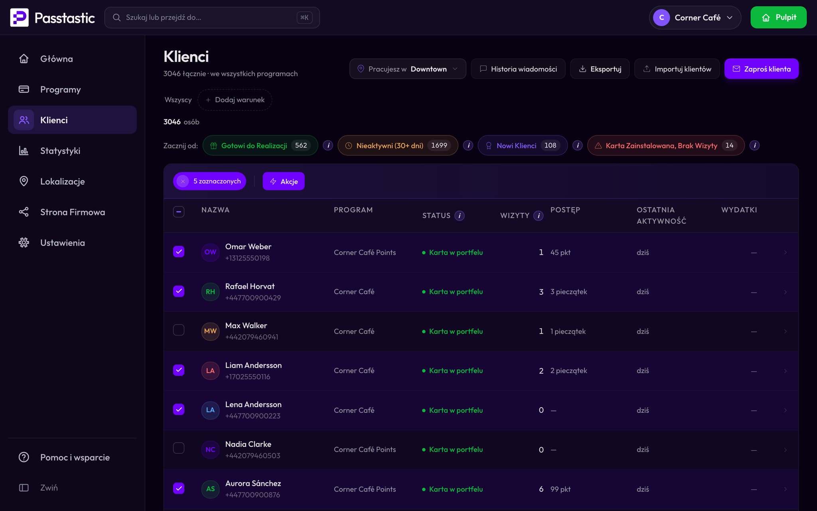Uncheck Aurora Sánchez's checkbox
The image size is (817, 511).
[x=179, y=488]
